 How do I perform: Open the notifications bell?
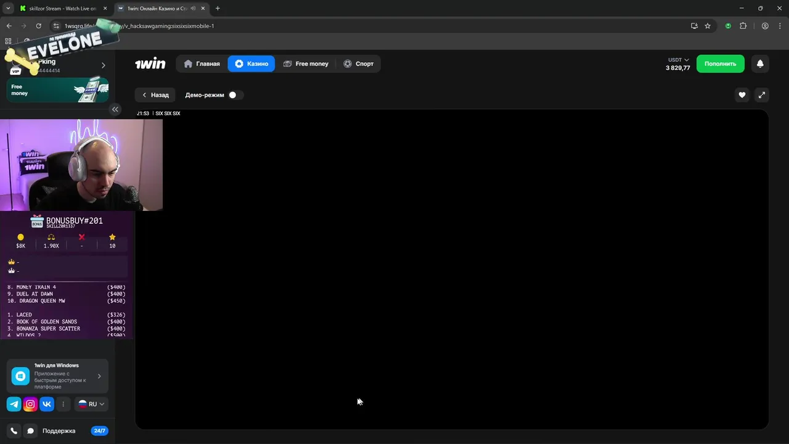pos(760,64)
